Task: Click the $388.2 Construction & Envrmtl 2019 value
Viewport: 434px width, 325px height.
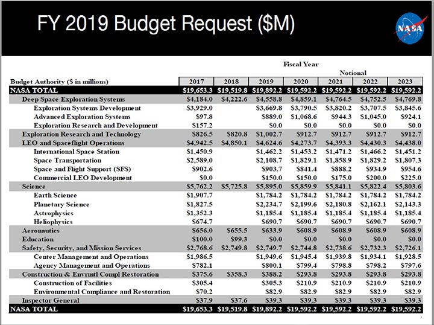Action: (272, 274)
